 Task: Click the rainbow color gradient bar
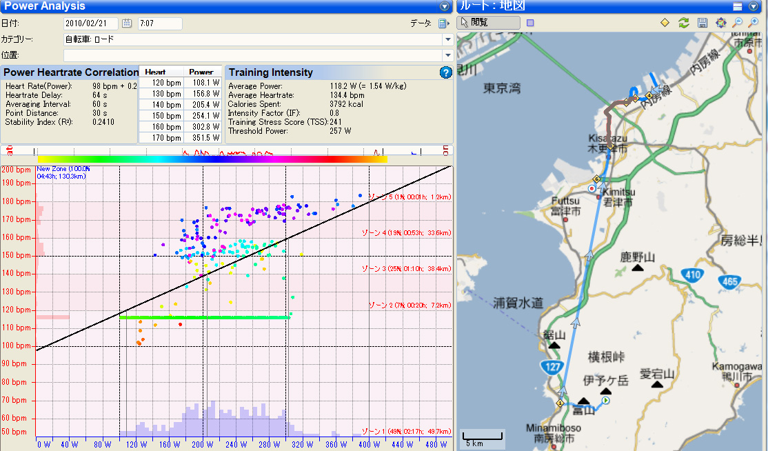(x=212, y=159)
